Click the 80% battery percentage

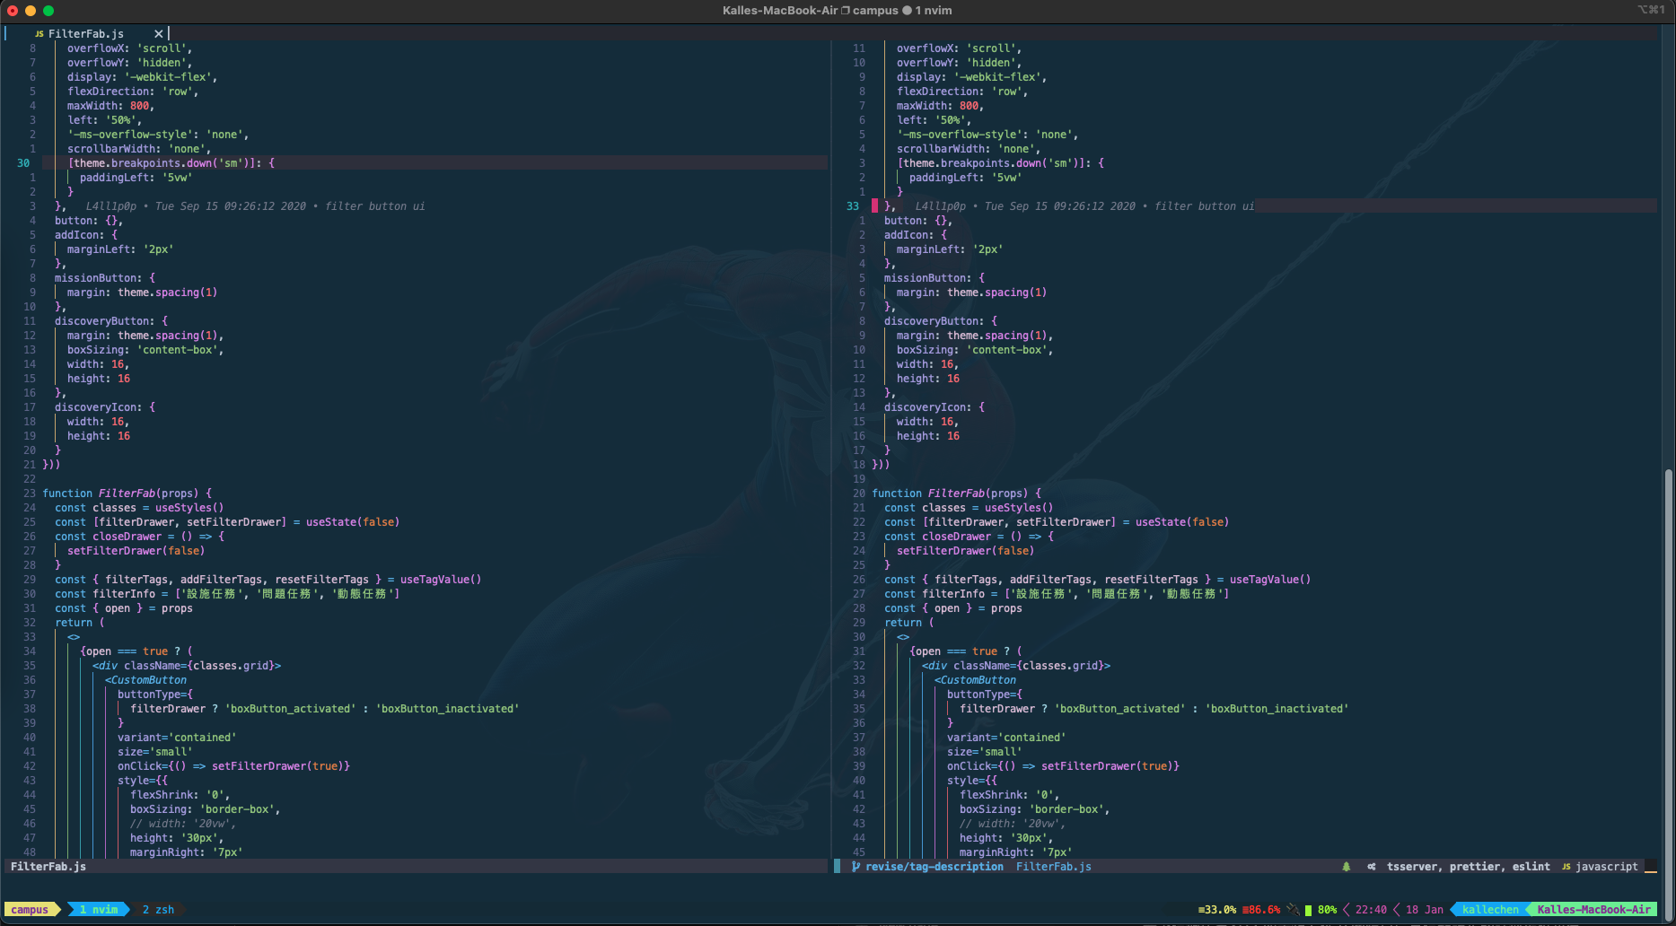(x=1327, y=910)
